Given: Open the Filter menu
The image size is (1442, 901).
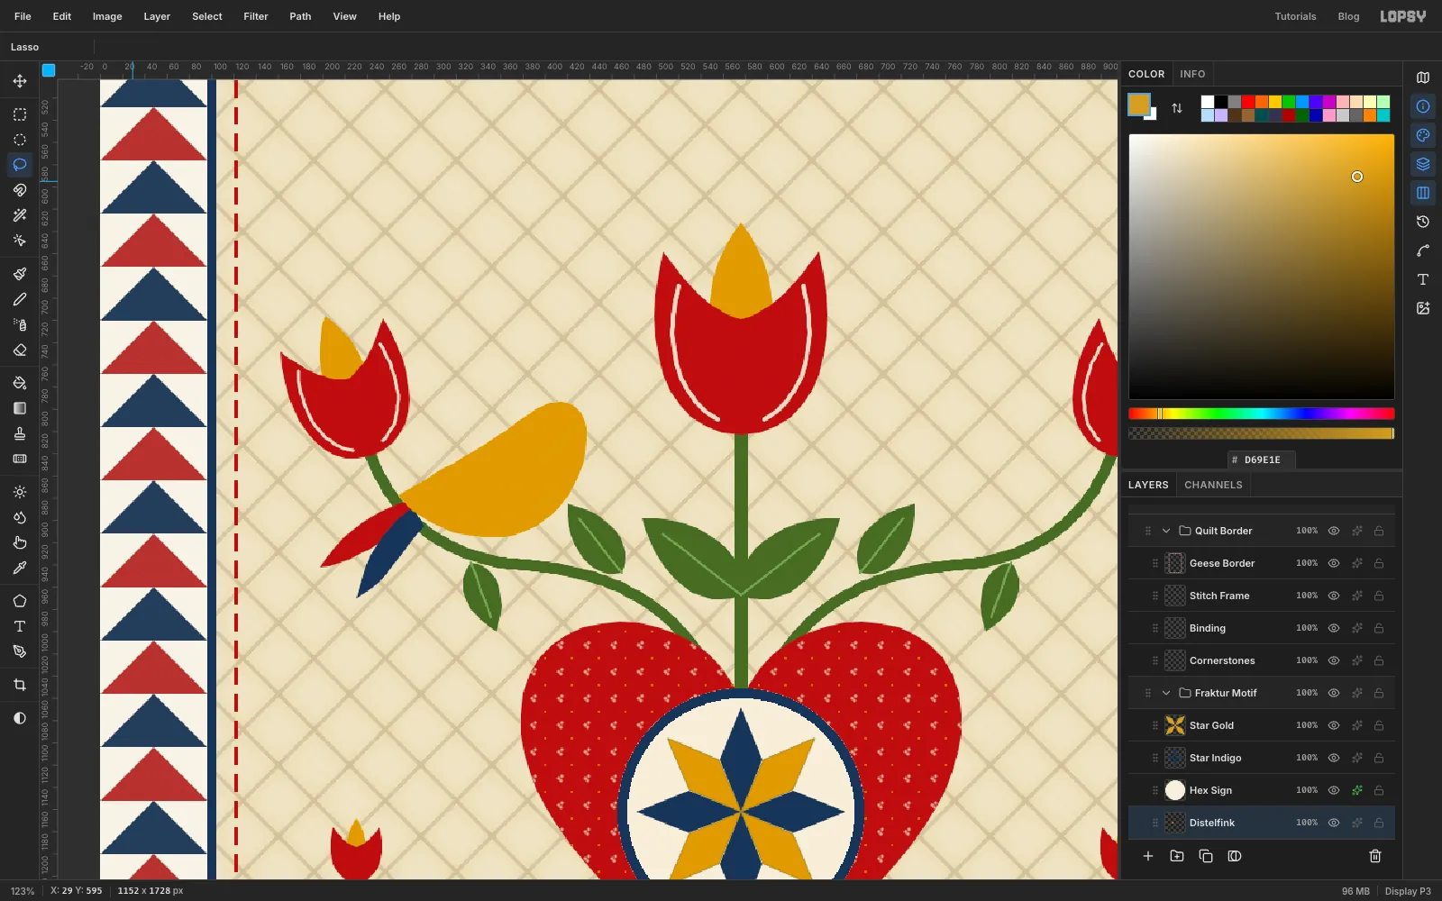Looking at the screenshot, I should 256,16.
